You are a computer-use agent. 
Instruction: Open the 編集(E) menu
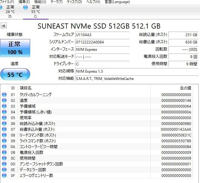24,2
